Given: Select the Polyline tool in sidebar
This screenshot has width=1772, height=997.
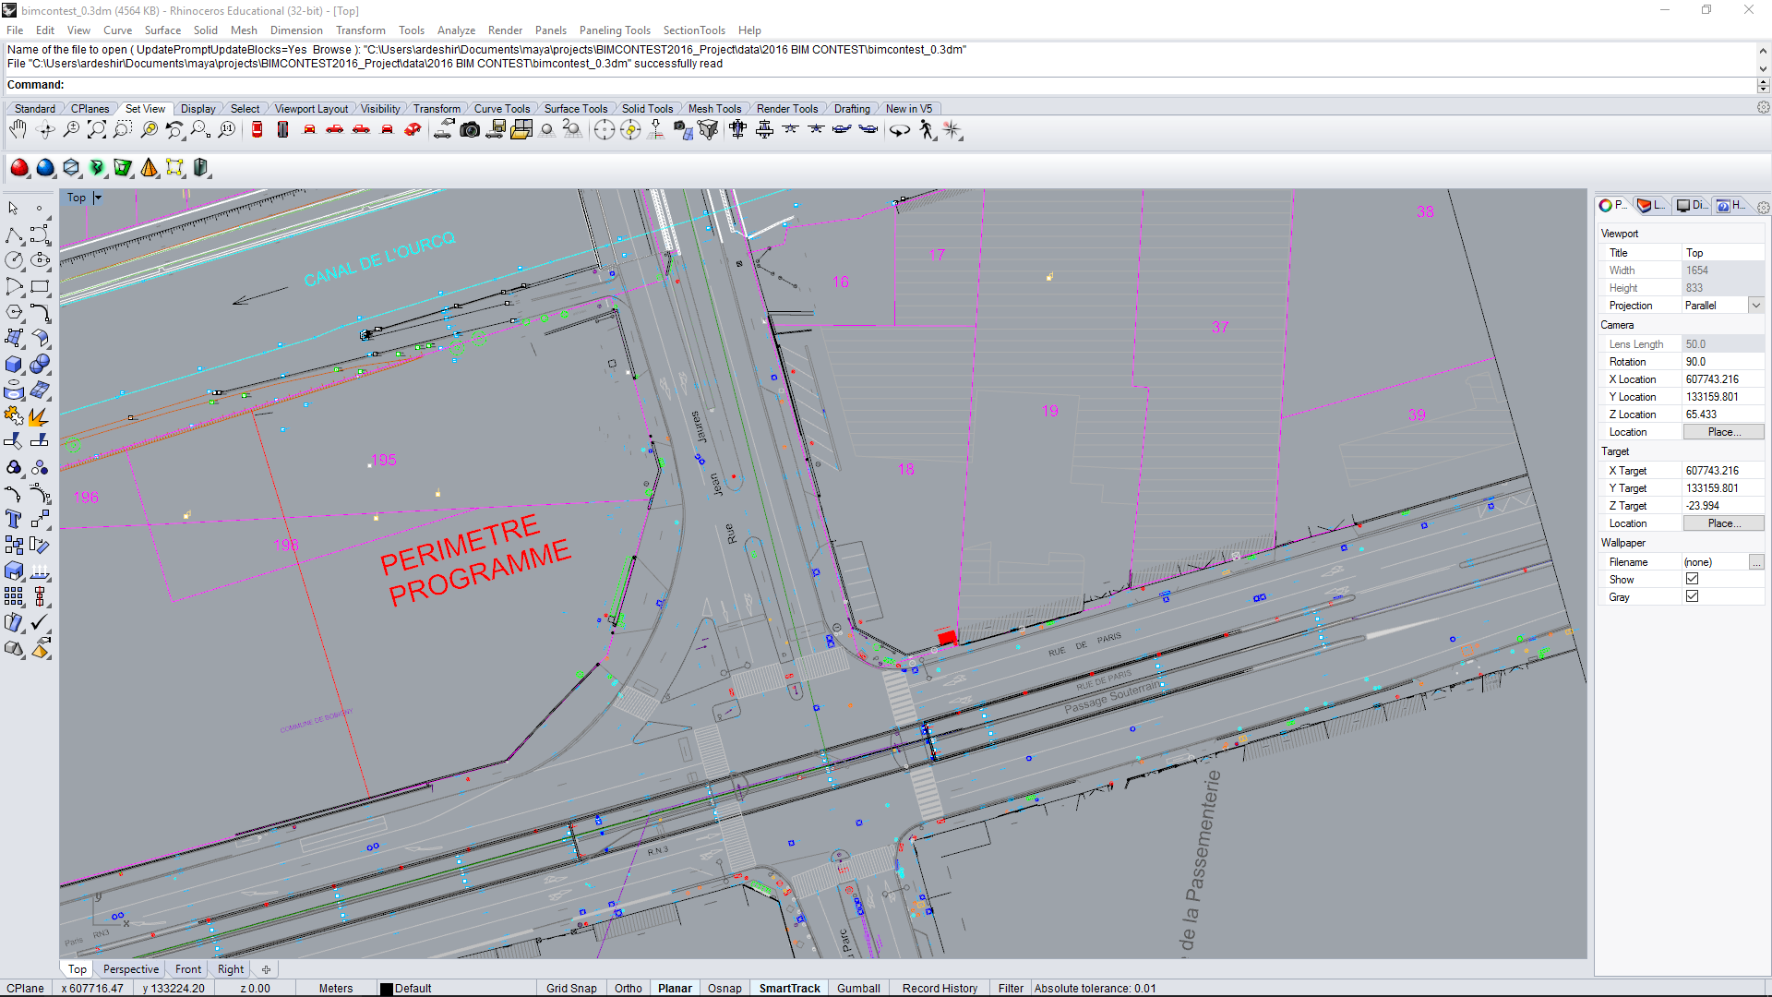Looking at the screenshot, I should 14,235.
